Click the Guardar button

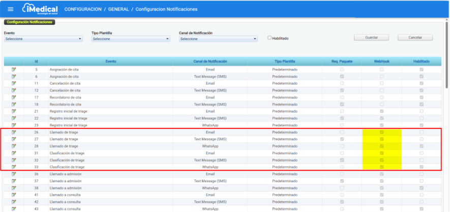(371, 38)
